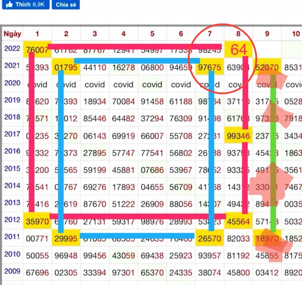Select the Ngày header cell
The image size is (302, 285).
tap(12, 34)
